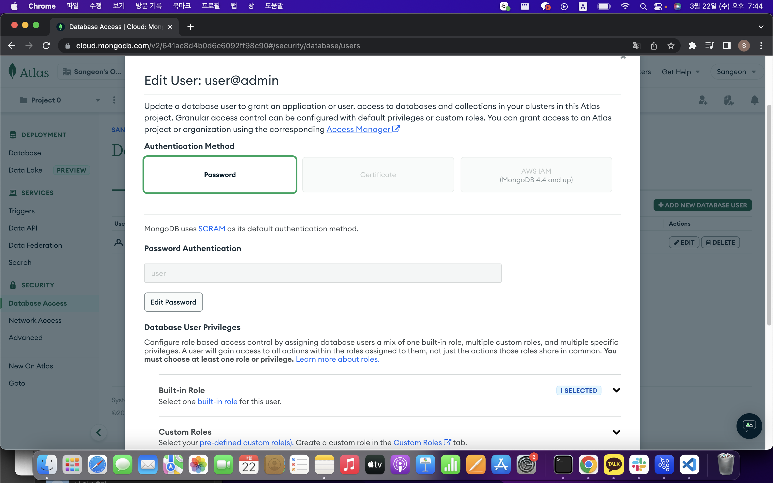Expand the Built-in Role section
This screenshot has height=483, width=773.
[616, 390]
